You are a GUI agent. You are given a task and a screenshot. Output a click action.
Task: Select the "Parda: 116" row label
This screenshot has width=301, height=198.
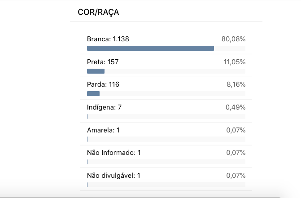point(103,84)
